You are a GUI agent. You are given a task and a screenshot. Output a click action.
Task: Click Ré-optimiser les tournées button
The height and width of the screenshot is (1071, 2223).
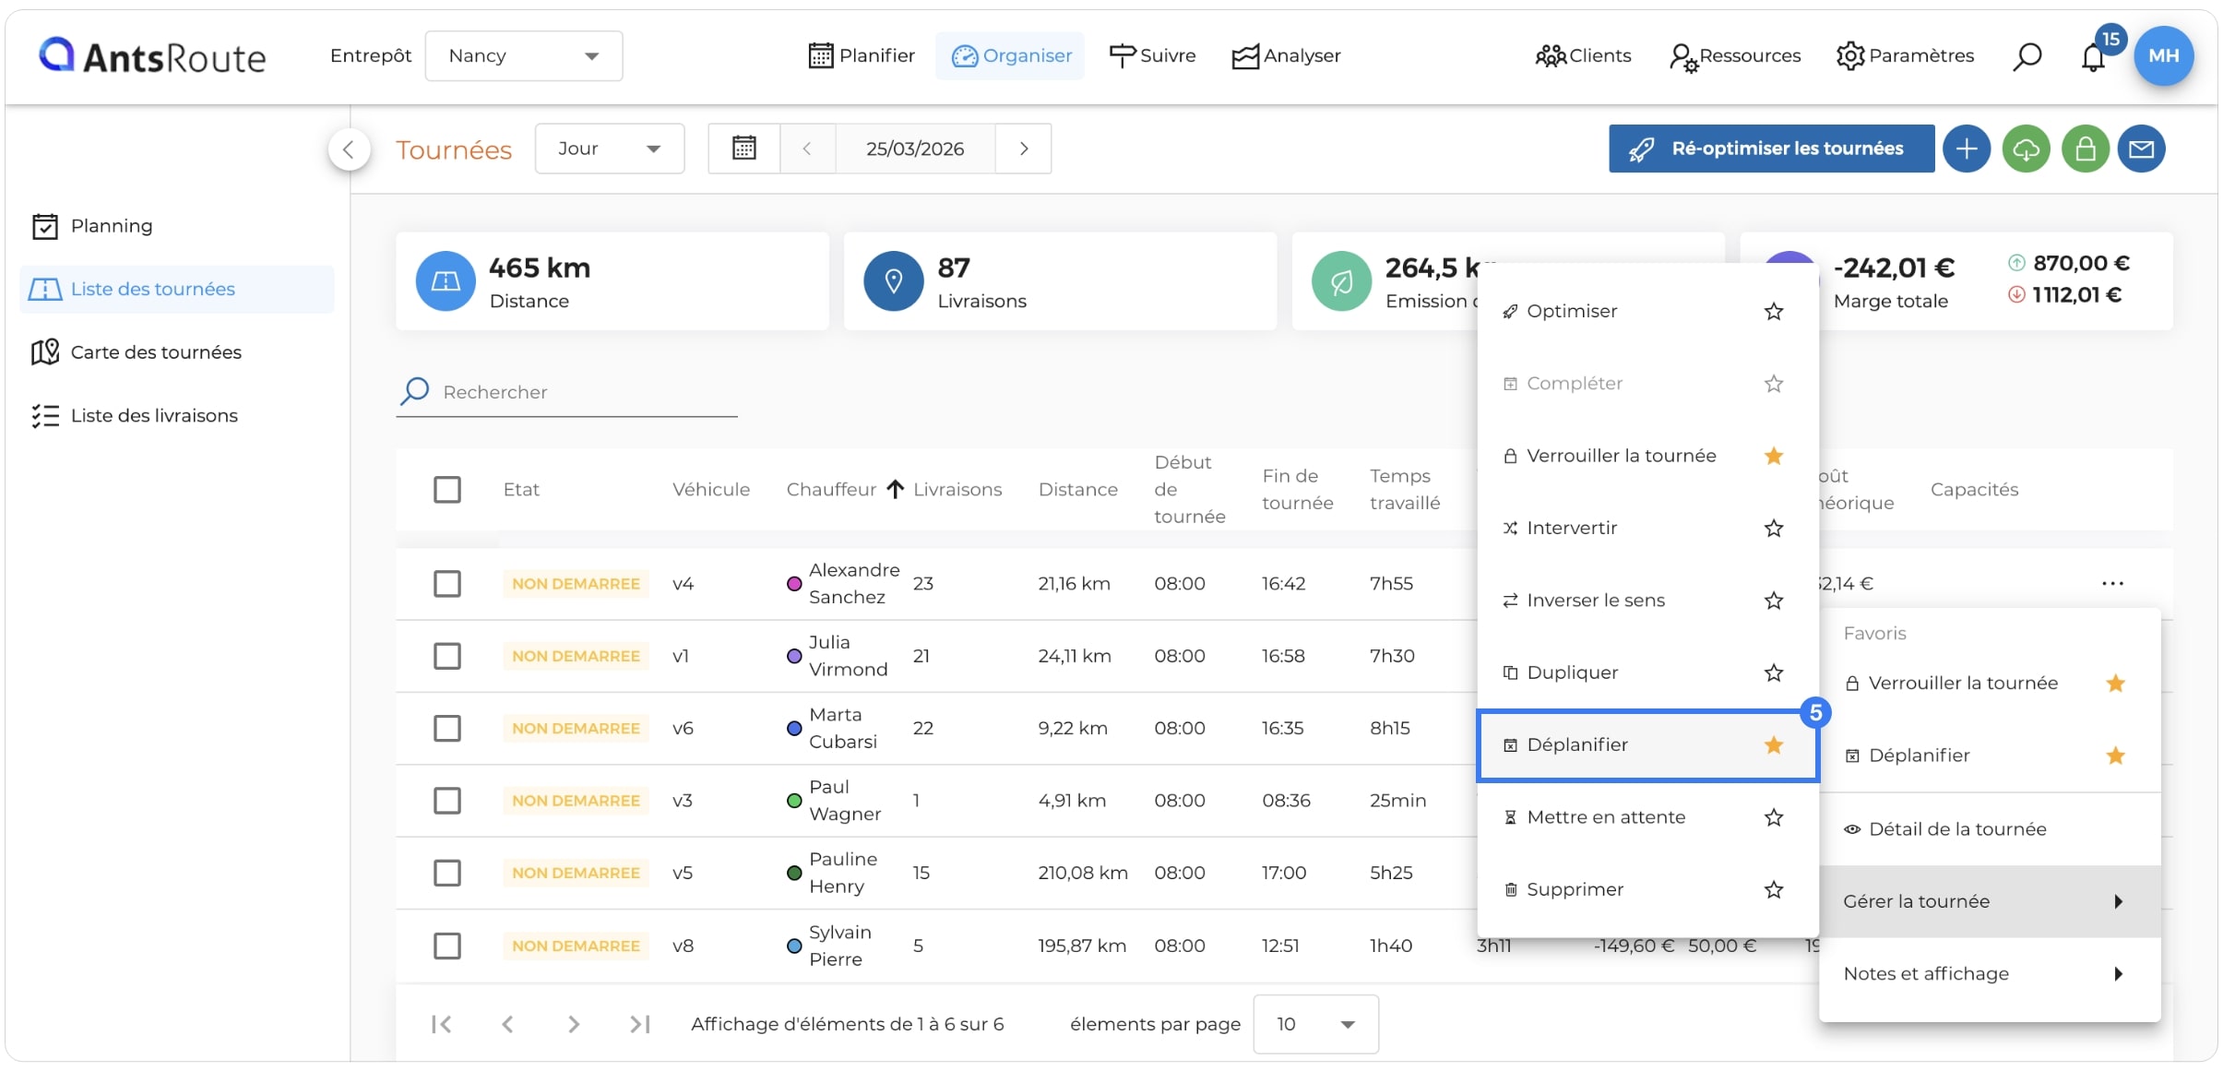[x=1771, y=149]
